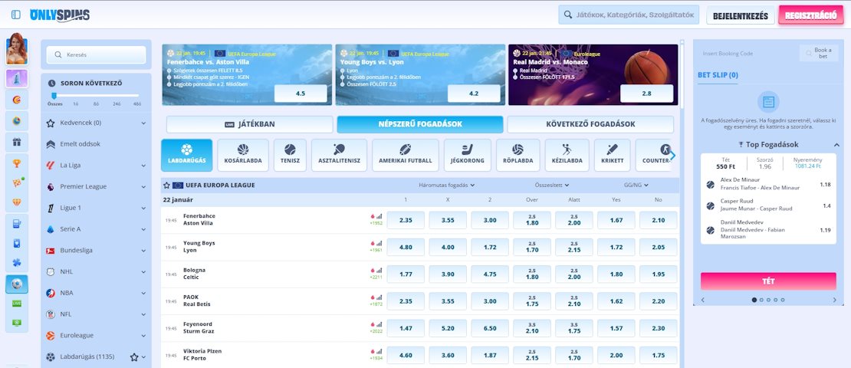Favorite the UEFA Europa League star
This screenshot has height=368, width=851.
click(x=166, y=185)
